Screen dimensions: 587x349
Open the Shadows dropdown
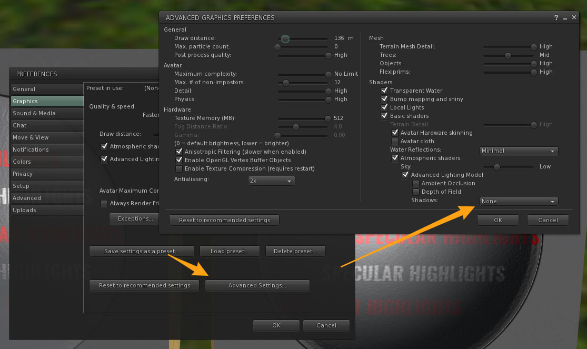tap(519, 201)
